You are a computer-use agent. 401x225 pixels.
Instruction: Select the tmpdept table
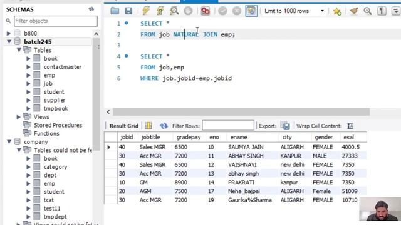tap(55, 217)
